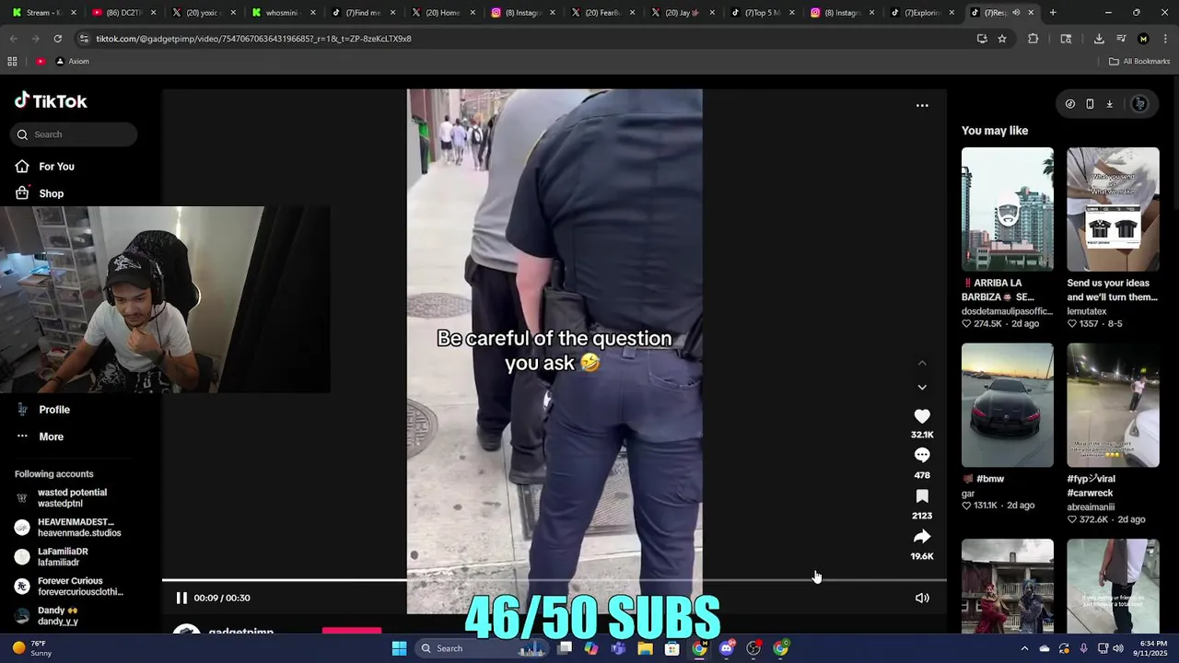
Task: Click the TikTok search field
Action: point(74,134)
